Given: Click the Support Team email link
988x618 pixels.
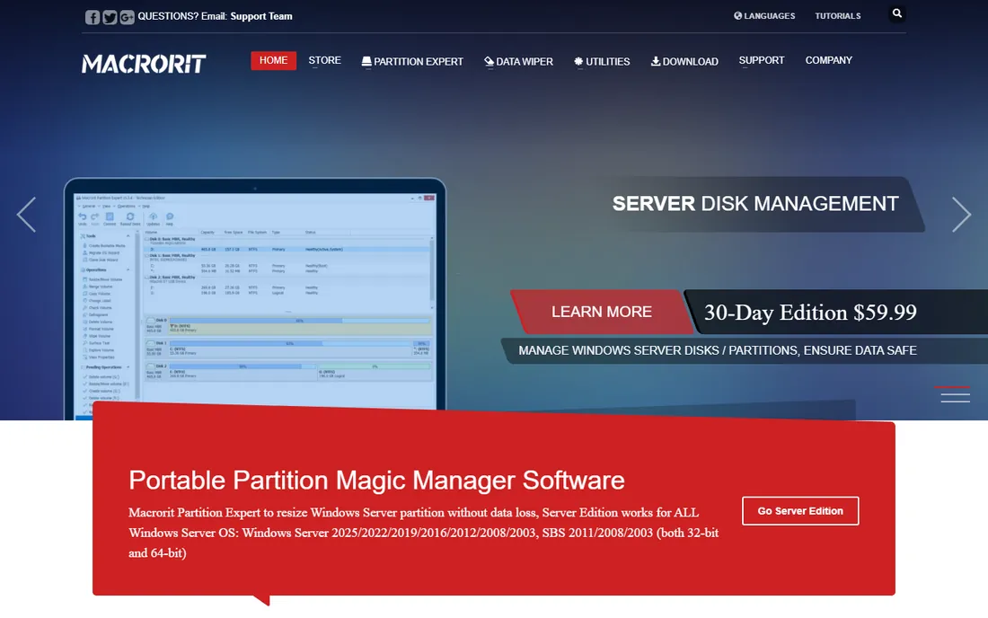Looking at the screenshot, I should click(x=260, y=16).
